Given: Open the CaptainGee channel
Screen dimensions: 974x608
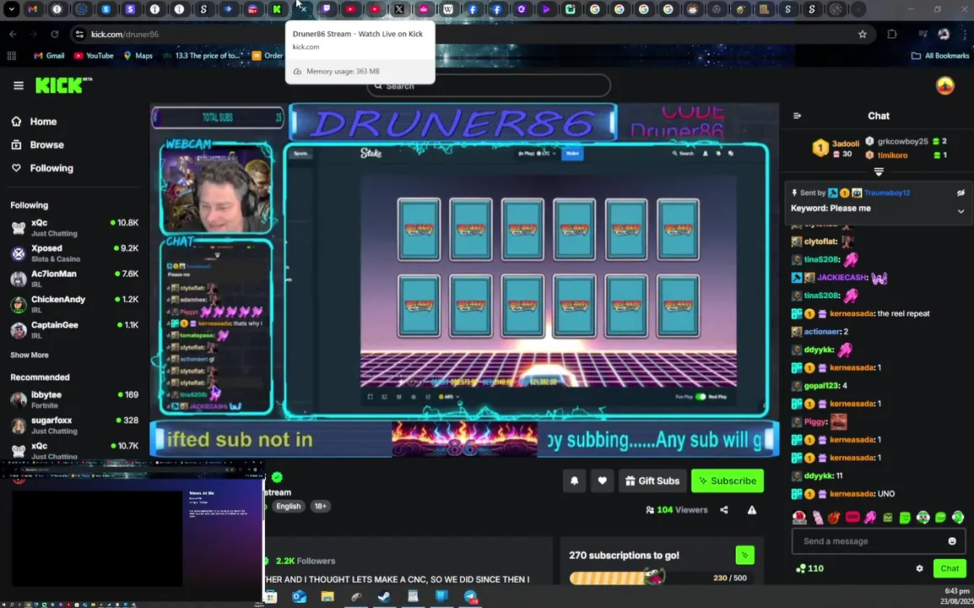Looking at the screenshot, I should click(x=74, y=329).
